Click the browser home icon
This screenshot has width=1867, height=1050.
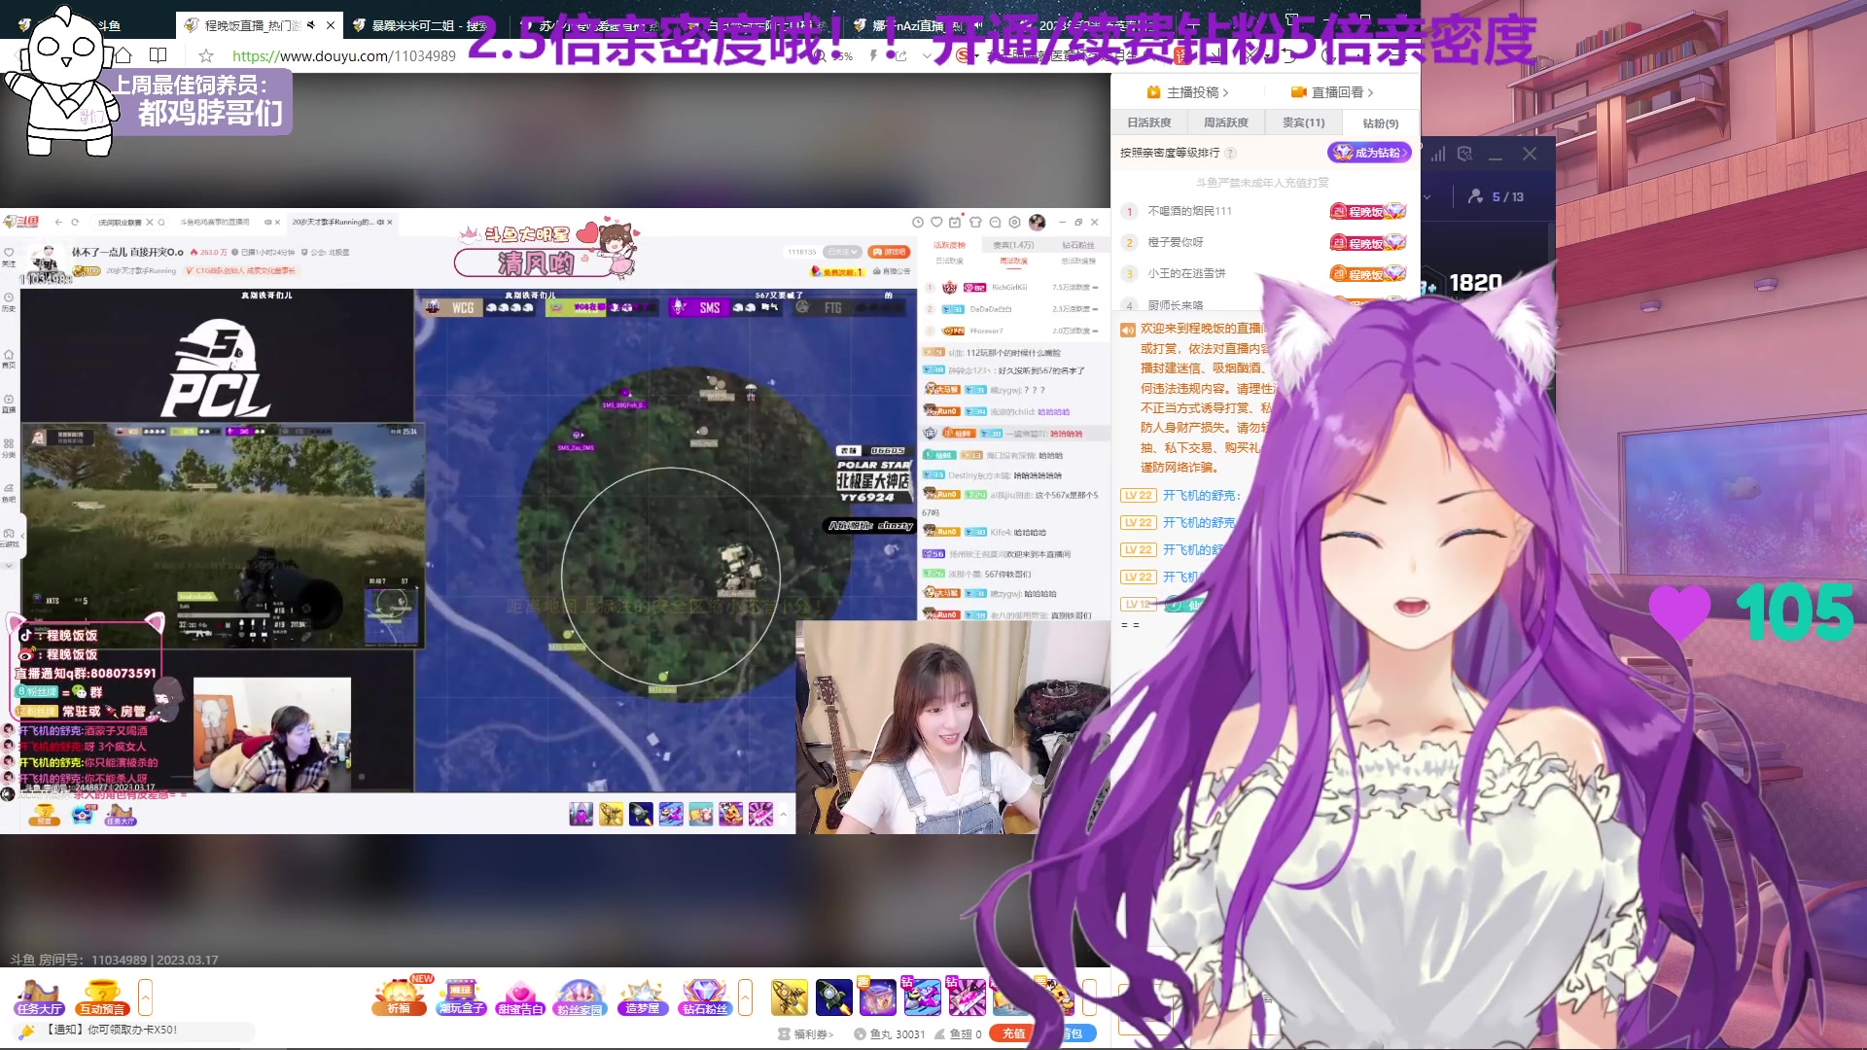pyautogui.click(x=123, y=55)
